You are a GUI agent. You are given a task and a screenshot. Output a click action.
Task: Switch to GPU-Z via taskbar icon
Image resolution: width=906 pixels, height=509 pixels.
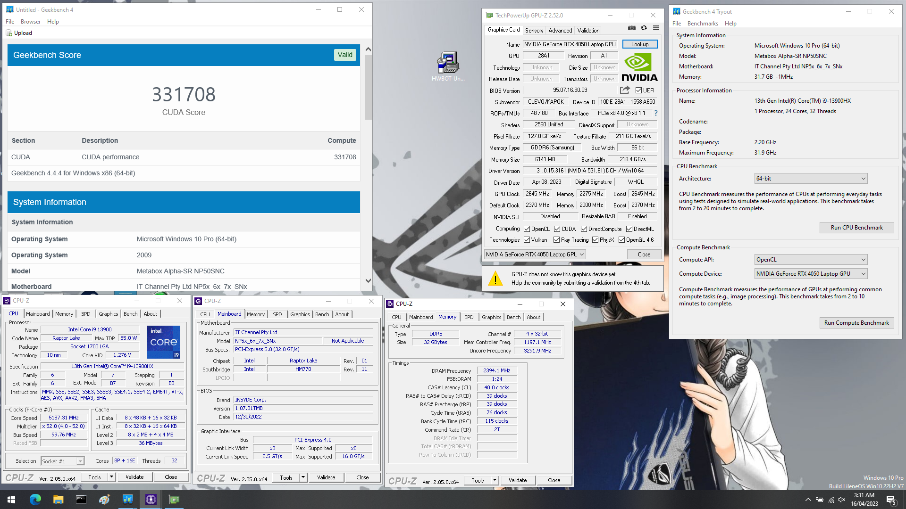(174, 500)
